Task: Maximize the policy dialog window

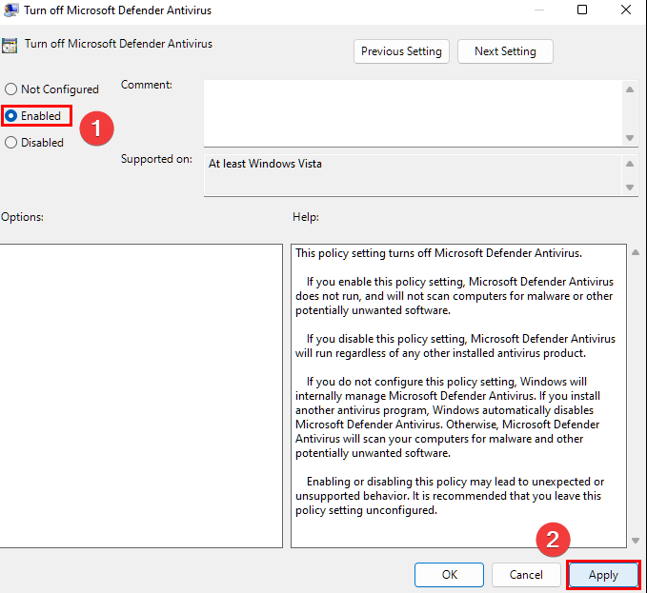Action: pyautogui.click(x=582, y=10)
